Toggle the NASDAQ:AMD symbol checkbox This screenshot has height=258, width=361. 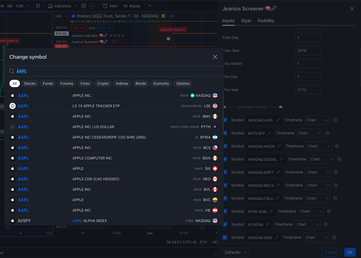pyautogui.click(x=224, y=237)
